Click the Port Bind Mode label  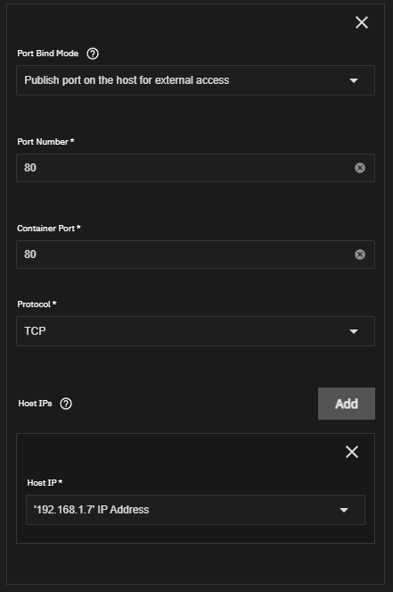point(48,54)
